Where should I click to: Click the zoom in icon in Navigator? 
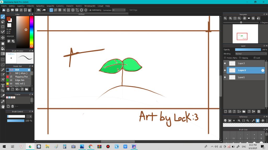230,18
